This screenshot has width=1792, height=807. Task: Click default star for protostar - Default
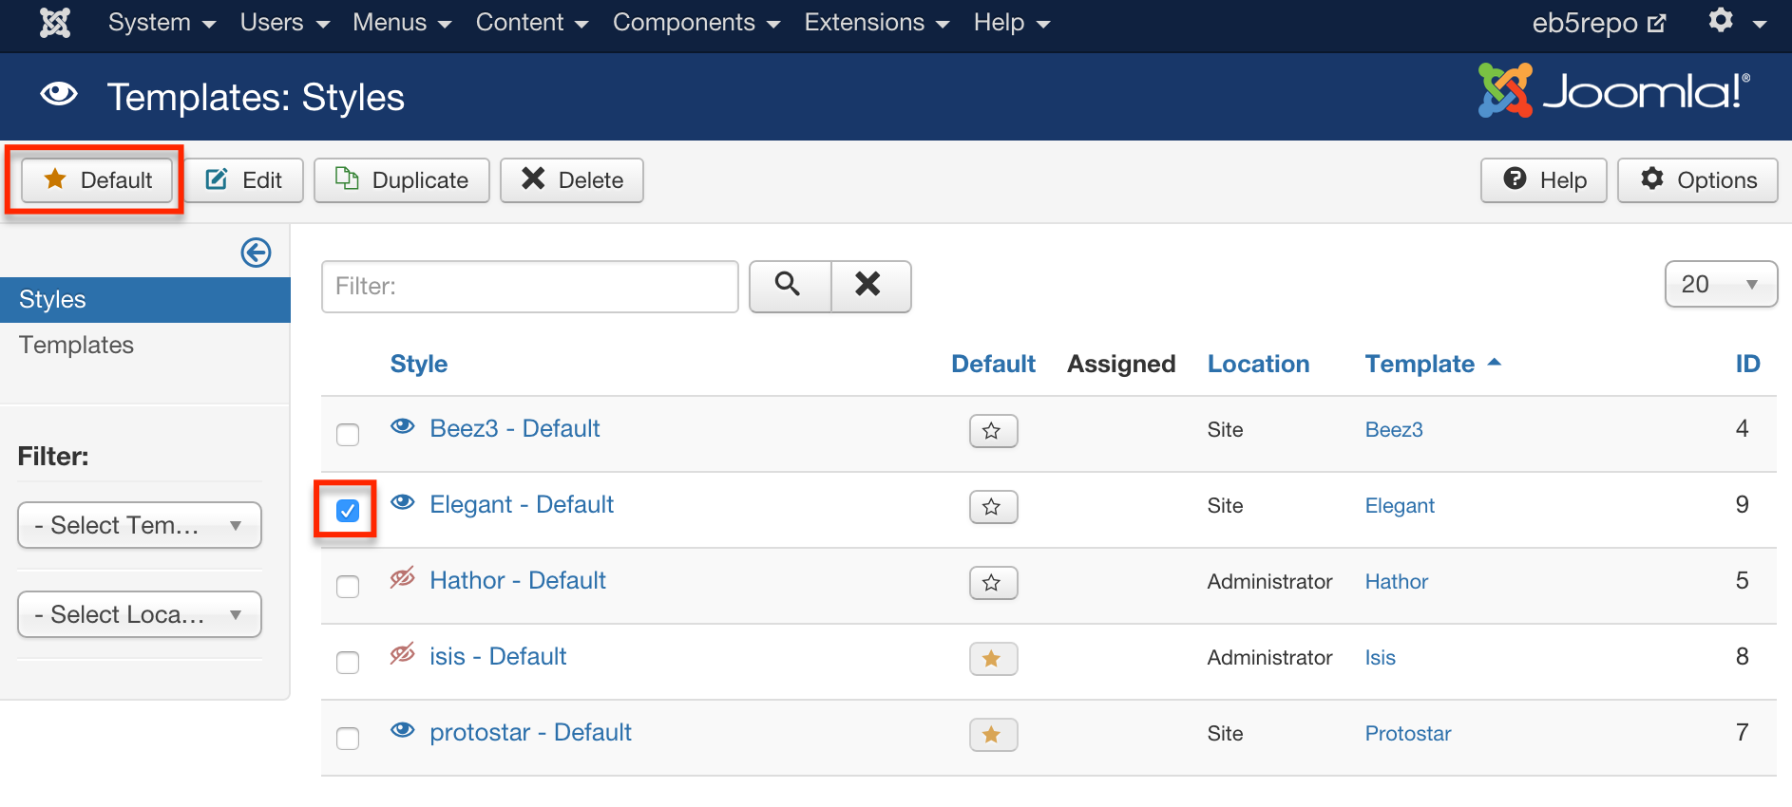993,735
